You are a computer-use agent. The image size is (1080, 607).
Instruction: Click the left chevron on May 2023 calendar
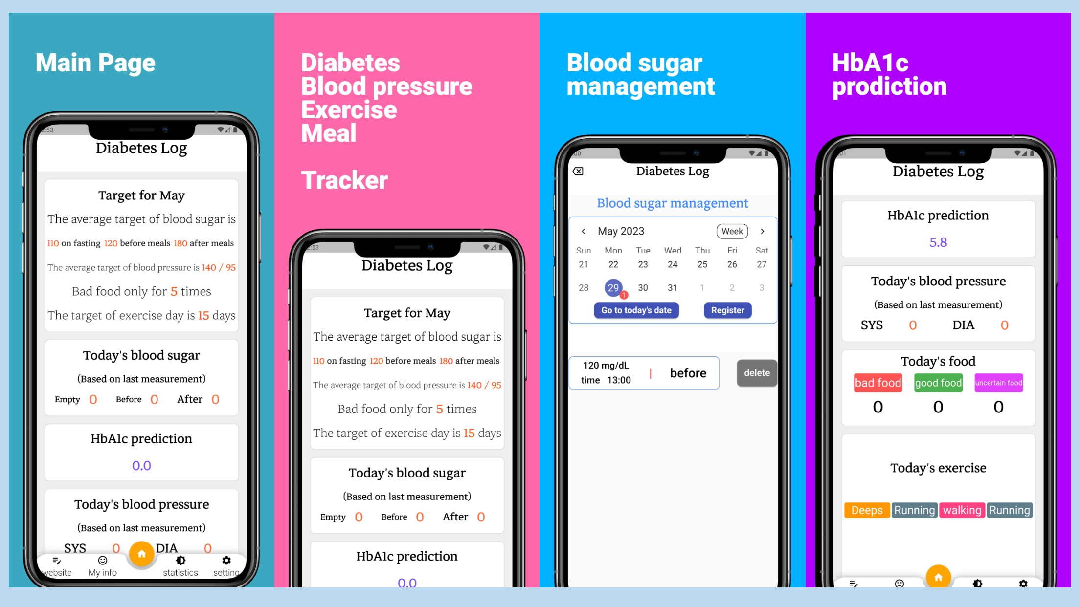point(584,231)
